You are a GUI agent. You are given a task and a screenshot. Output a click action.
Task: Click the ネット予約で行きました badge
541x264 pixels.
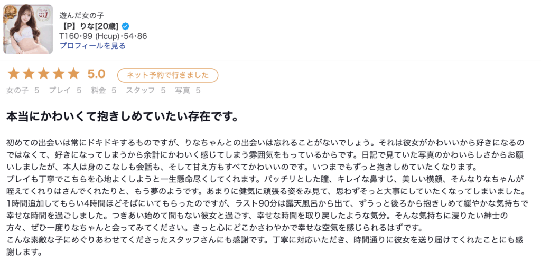[167, 75]
